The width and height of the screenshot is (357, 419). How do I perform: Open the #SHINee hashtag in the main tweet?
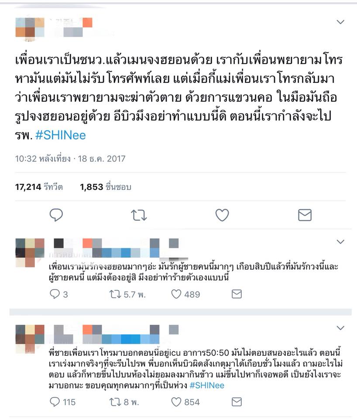point(60,135)
